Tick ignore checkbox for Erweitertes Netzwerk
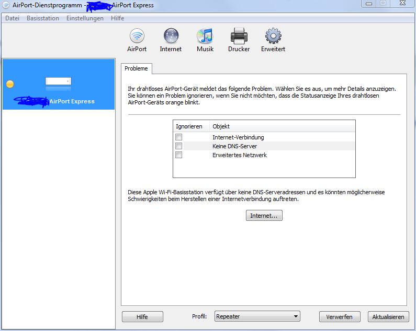This screenshot has height=331, width=416. (x=179, y=155)
